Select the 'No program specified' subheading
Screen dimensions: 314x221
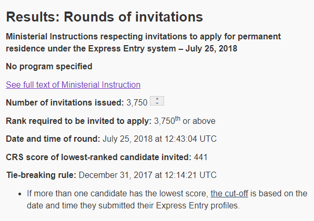click(49, 67)
